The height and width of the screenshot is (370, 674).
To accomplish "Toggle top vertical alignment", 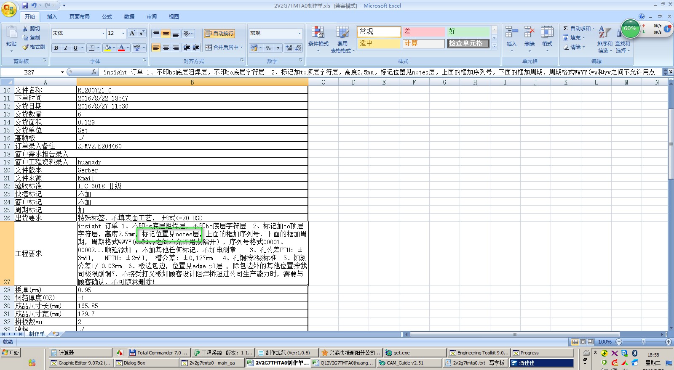I will point(156,33).
